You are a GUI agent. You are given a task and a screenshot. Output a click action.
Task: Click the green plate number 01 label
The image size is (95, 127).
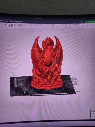[78, 92]
